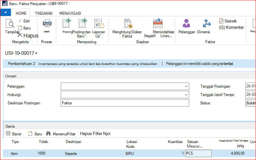Select the item number 1000 cell

(x=41, y=153)
